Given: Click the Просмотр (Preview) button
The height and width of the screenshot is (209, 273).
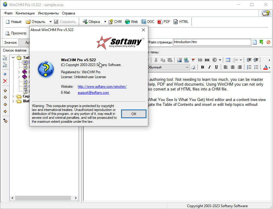Looking at the screenshot, I should 16,33.
